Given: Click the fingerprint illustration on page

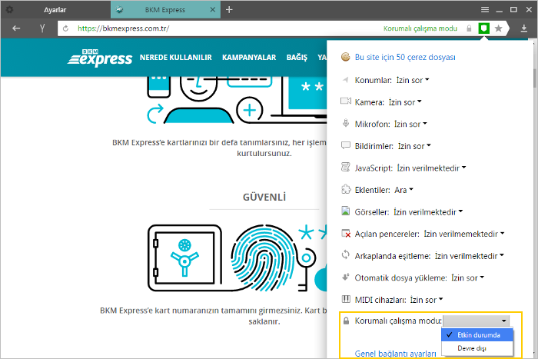Looking at the screenshot, I should pos(264,258).
